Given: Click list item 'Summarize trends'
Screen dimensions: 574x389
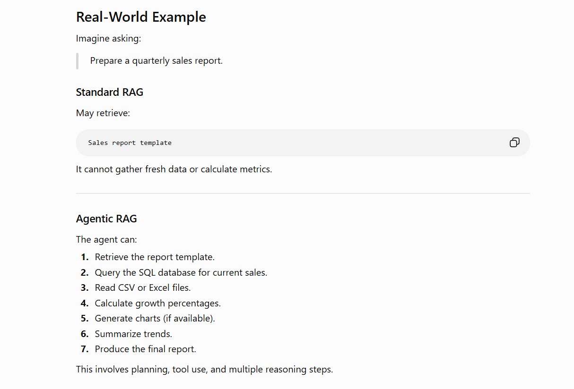Looking at the screenshot, I should point(133,334).
